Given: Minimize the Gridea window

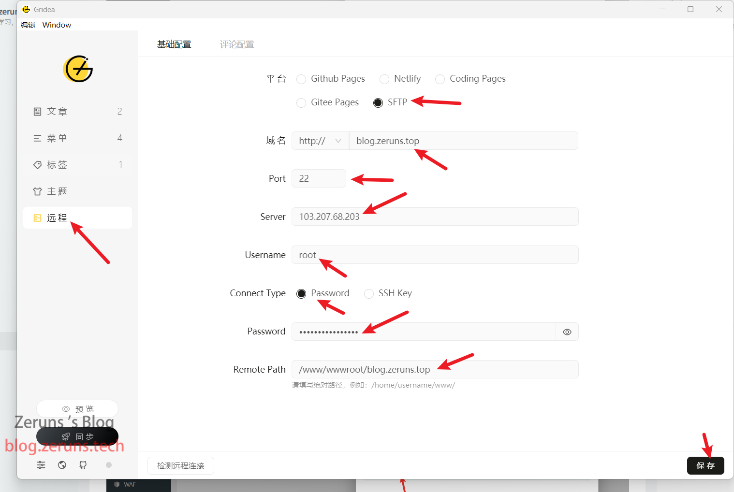Looking at the screenshot, I should [x=662, y=9].
